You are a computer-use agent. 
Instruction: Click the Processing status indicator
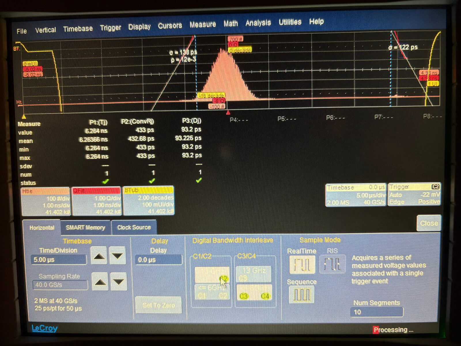coord(393,330)
